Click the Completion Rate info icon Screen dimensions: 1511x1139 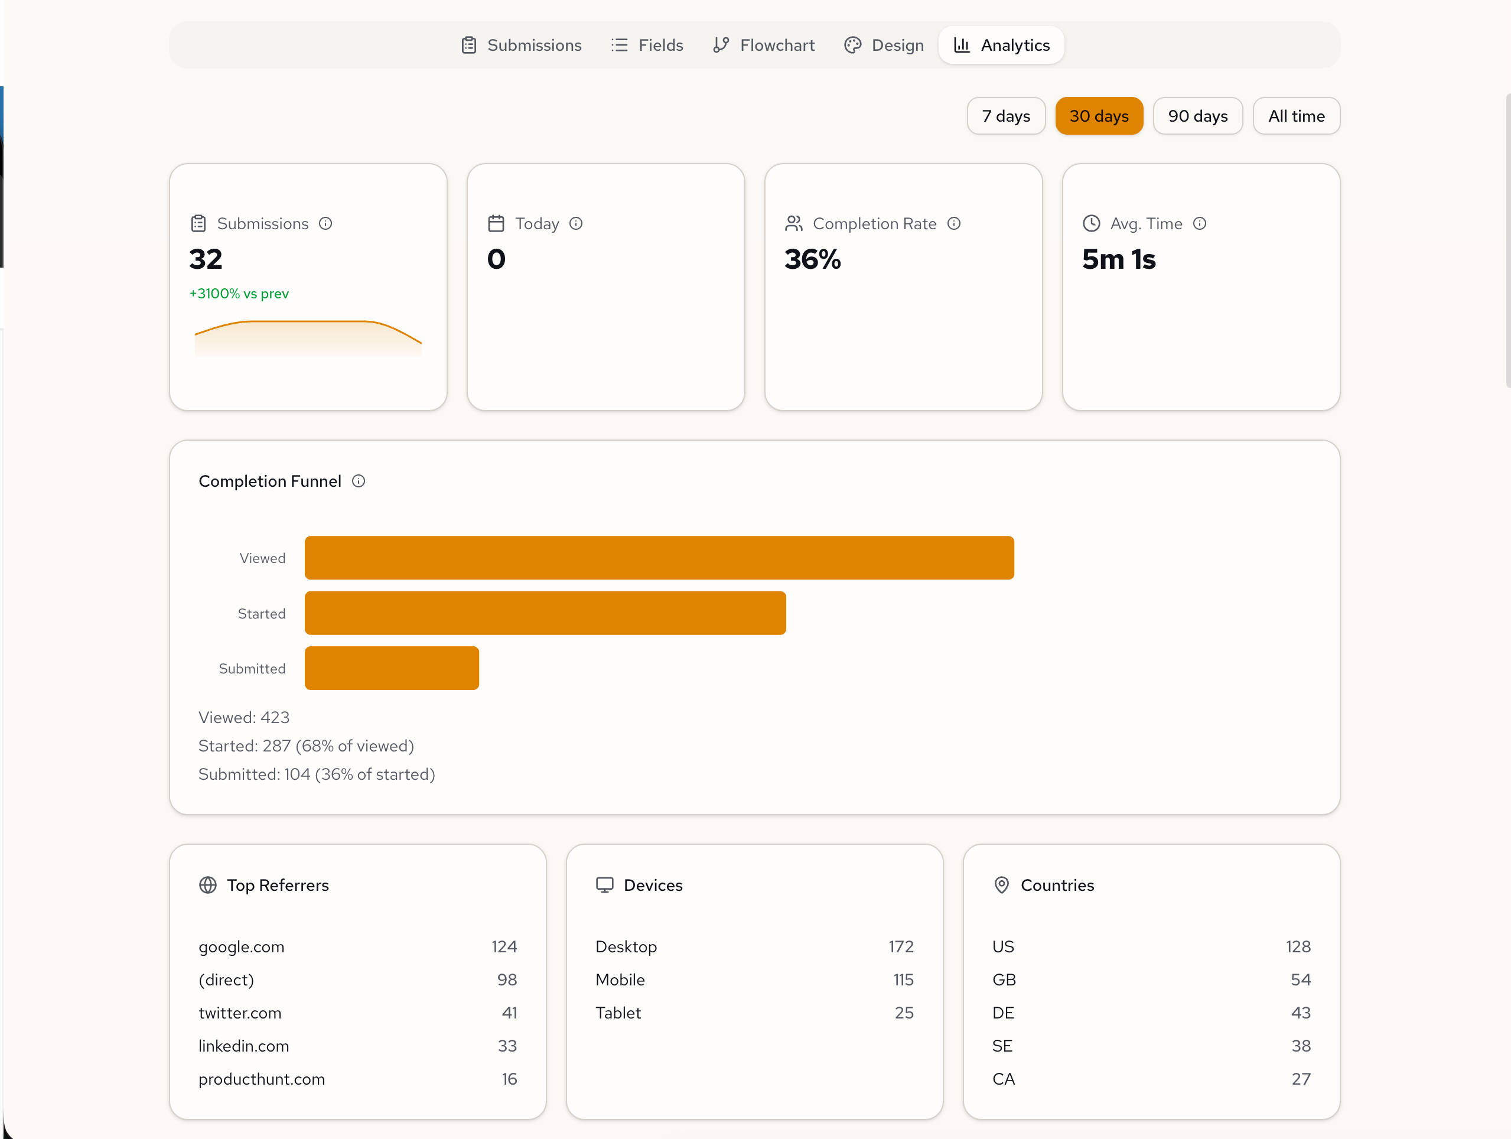tap(953, 223)
